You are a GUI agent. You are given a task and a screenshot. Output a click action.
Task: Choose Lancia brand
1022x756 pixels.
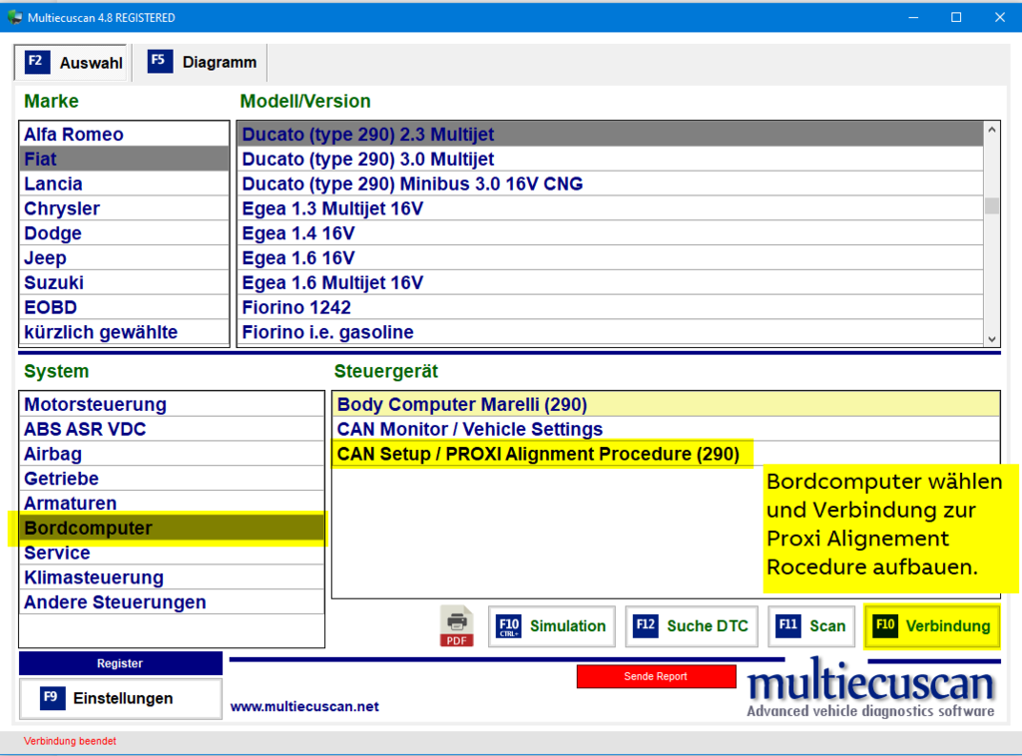pos(125,184)
